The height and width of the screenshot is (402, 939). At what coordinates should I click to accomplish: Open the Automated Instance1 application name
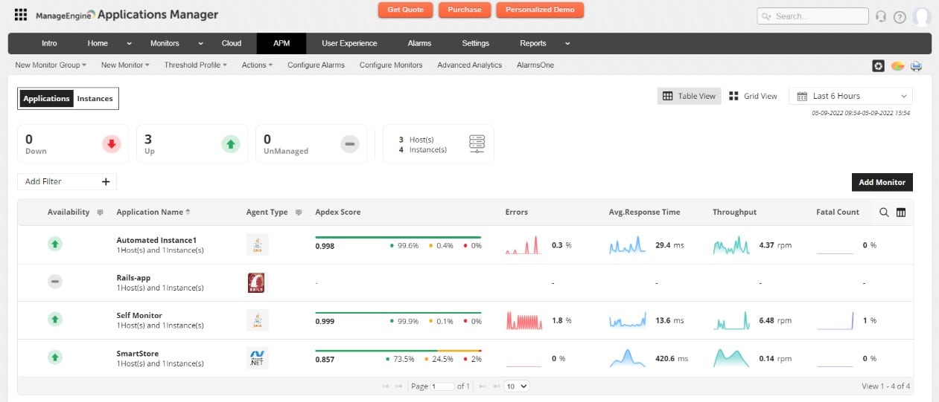(156, 240)
